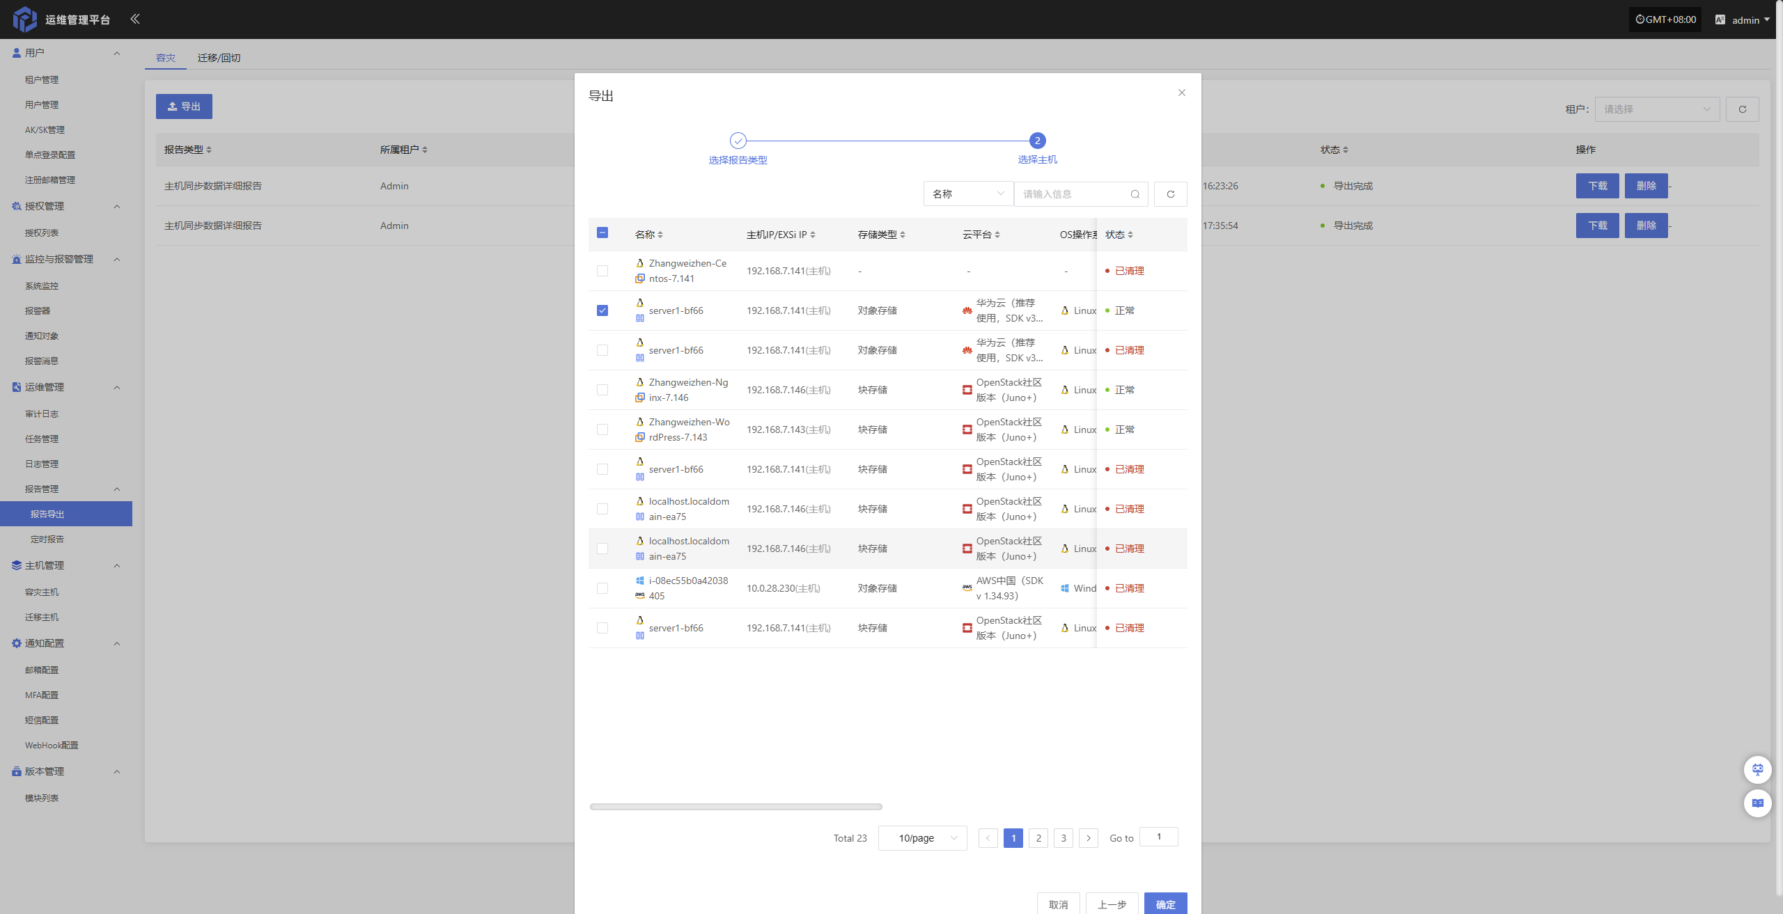Click the 上一步 button
The height and width of the screenshot is (914, 1783).
(1112, 904)
